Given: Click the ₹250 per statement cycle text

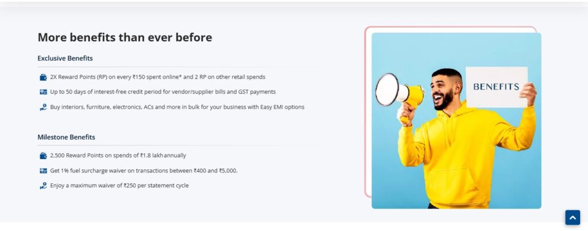Looking at the screenshot, I should click(x=119, y=186).
